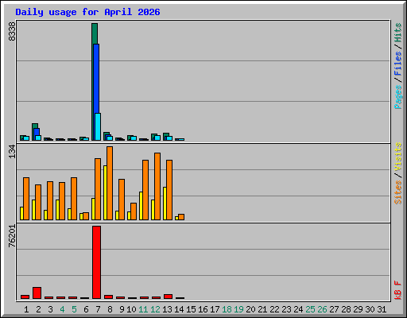The width and height of the screenshot is (407, 318).
Task: Click the 134 axis maximum value
Action: [12, 152]
